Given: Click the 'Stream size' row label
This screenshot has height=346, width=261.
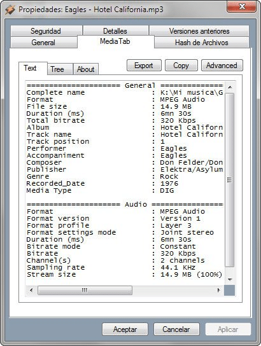Looking at the screenshot, I should coord(51,275).
